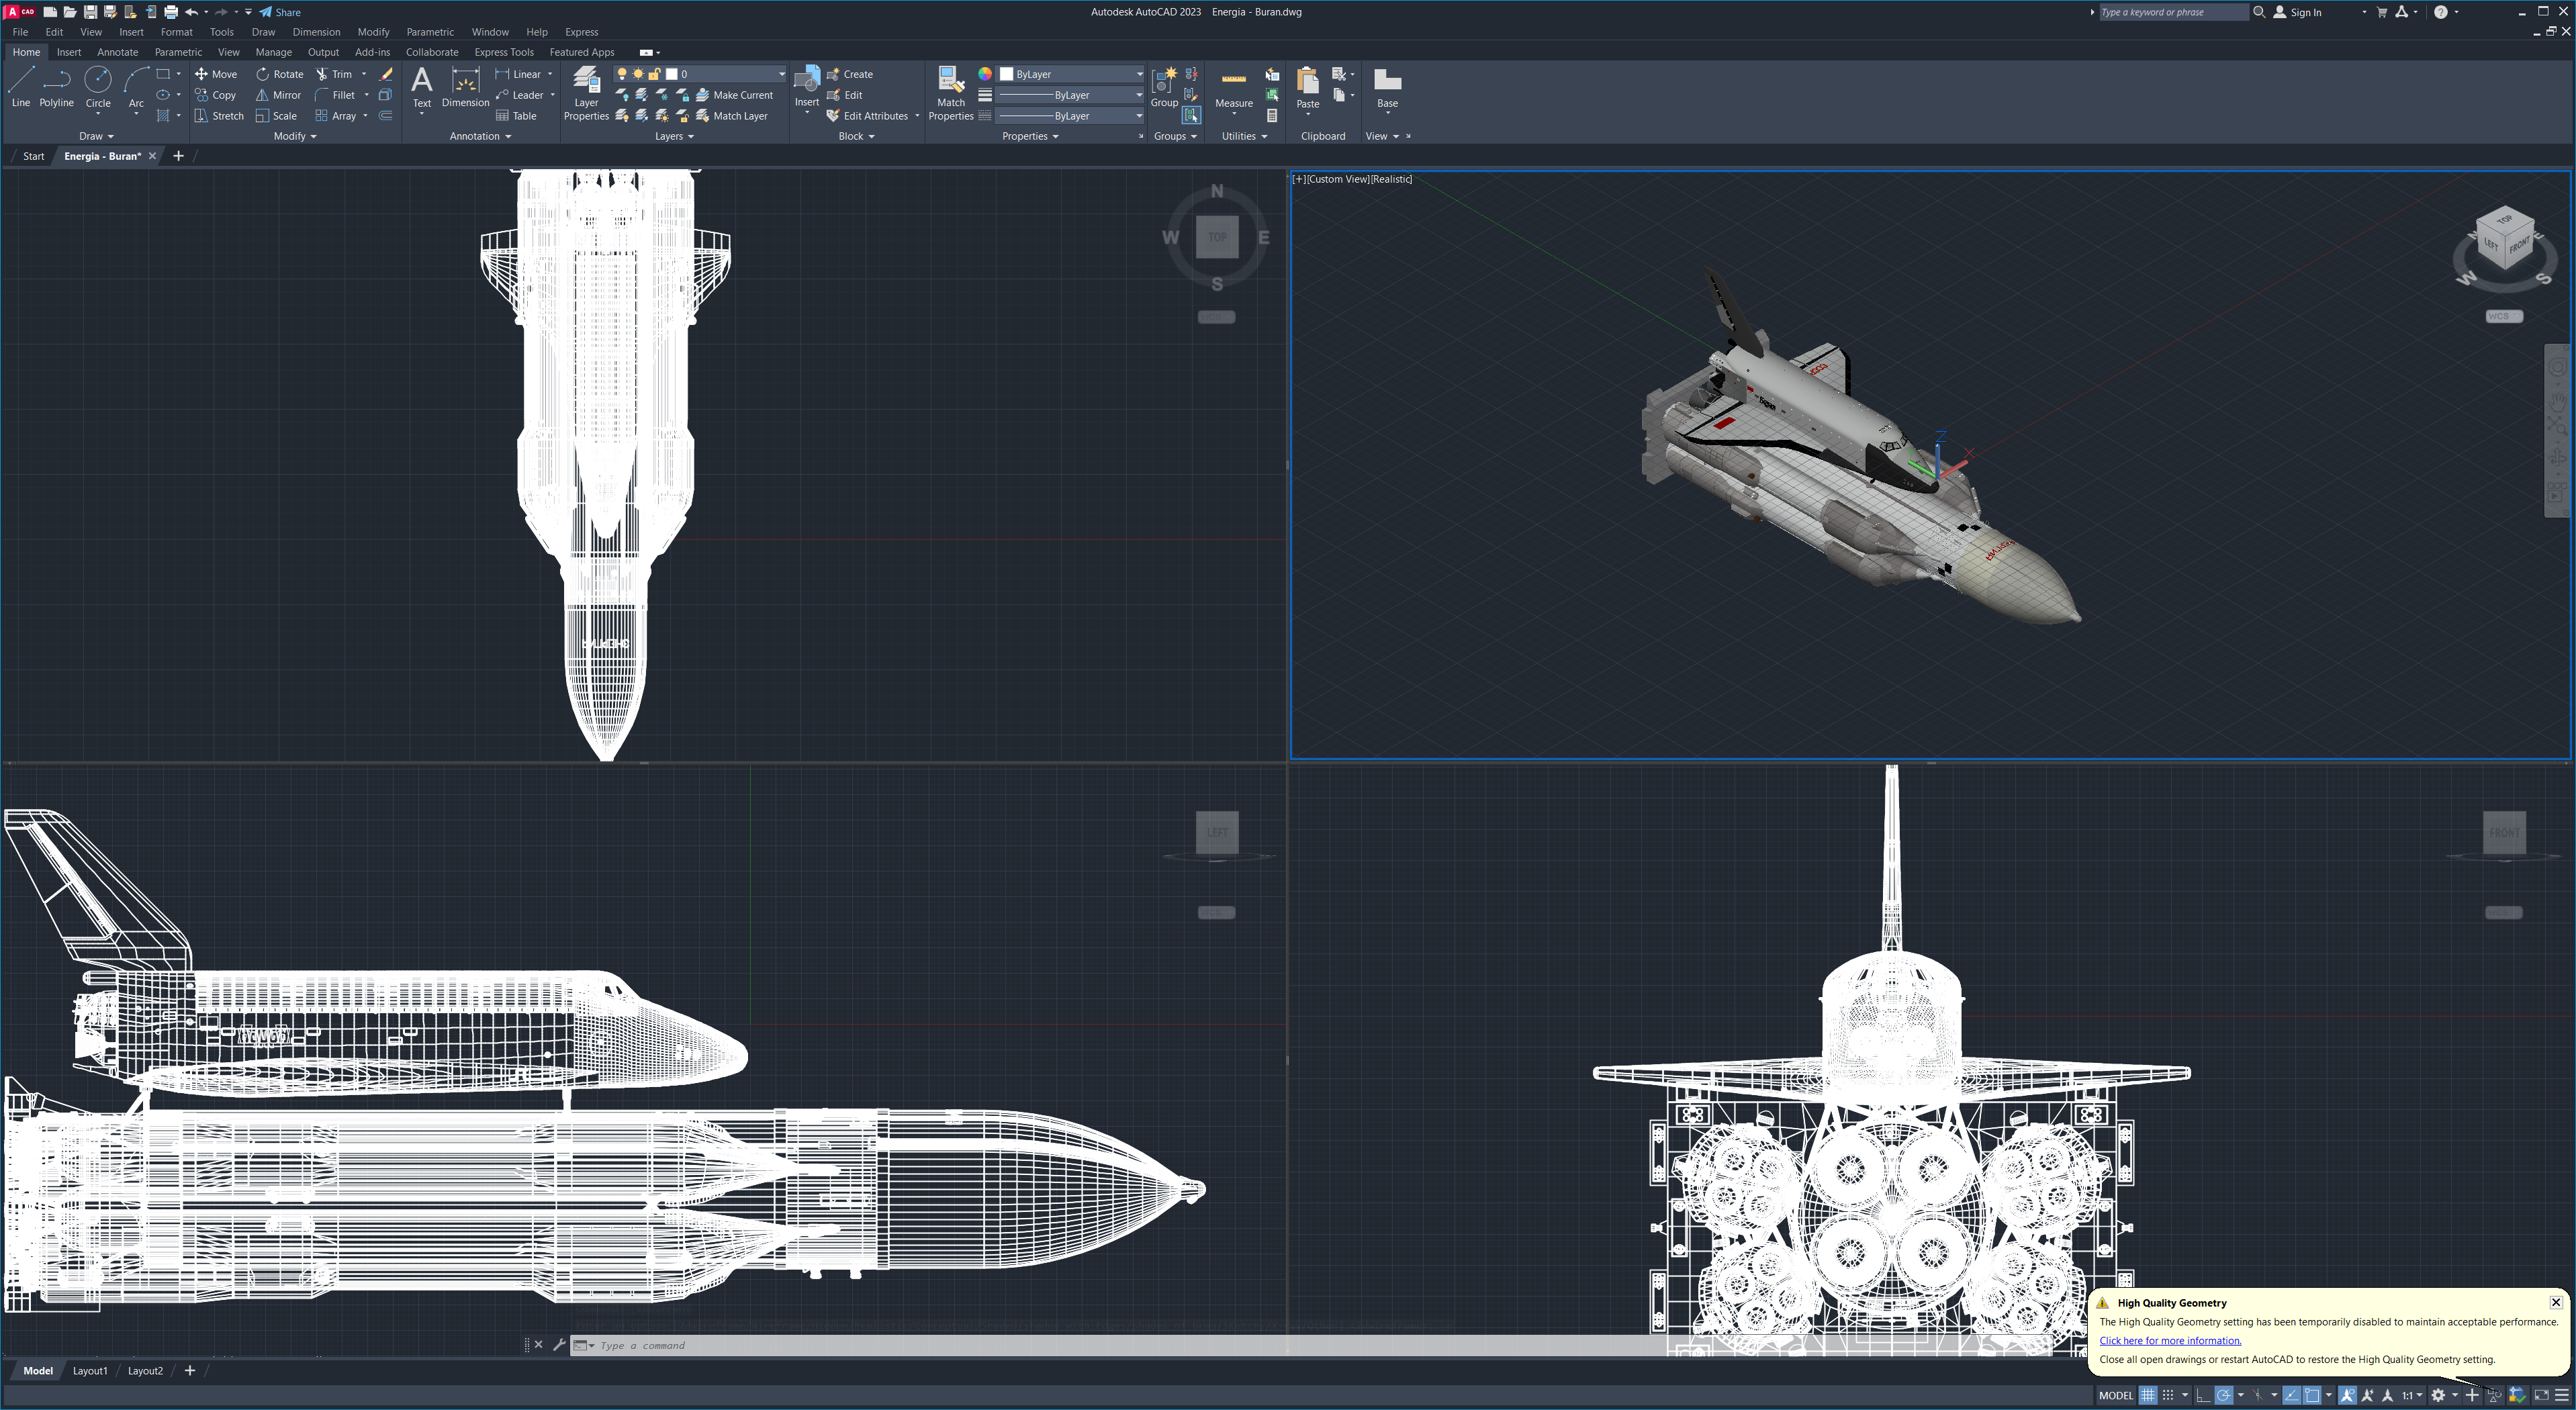The height and width of the screenshot is (1410, 2576).
Task: Open the Format menu
Action: [176, 32]
